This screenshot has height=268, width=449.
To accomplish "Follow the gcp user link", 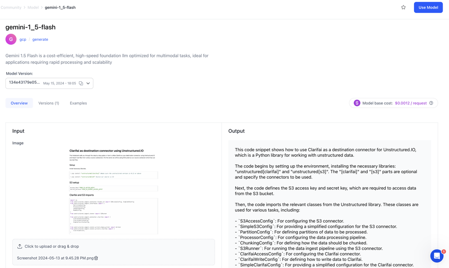I will click(23, 40).
